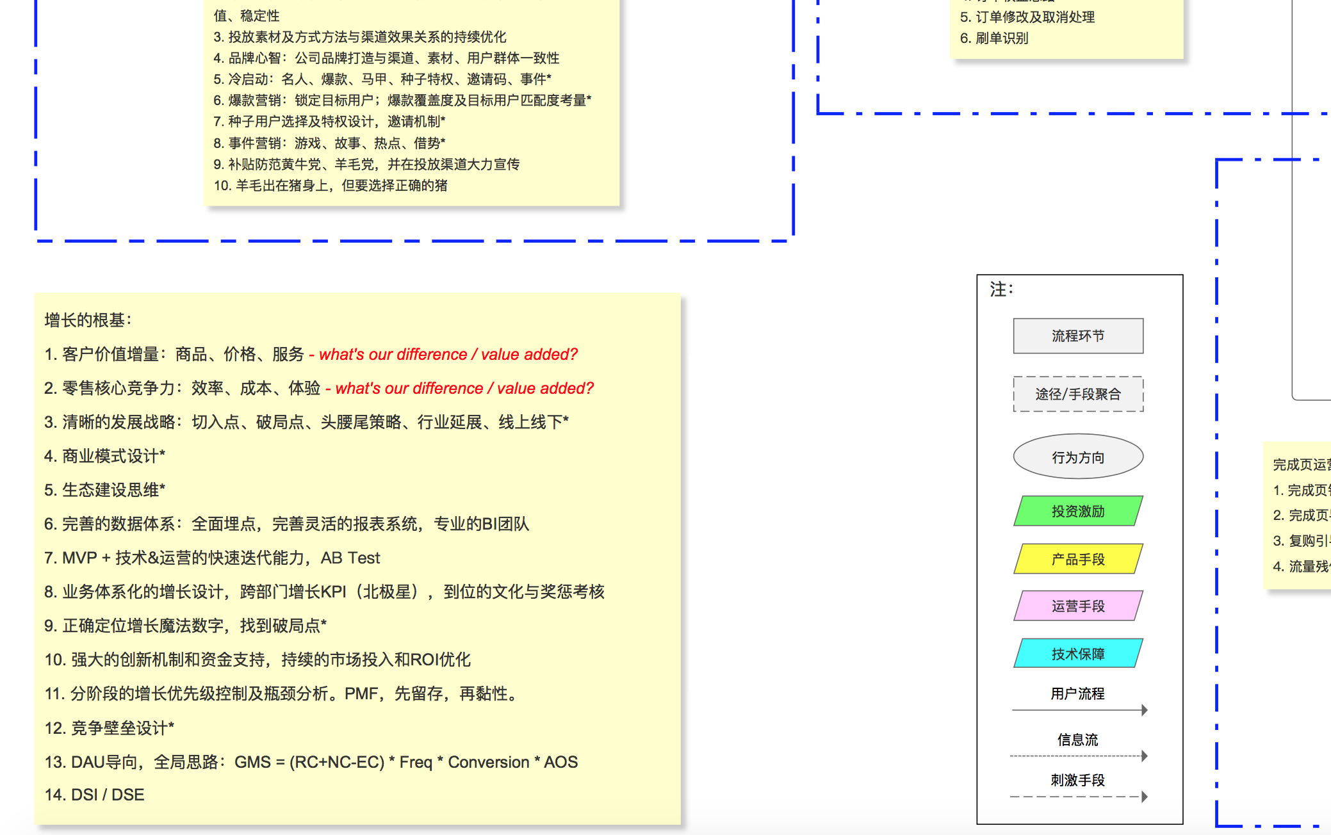Select the 6. 刷单识别 line in top note

(994, 38)
